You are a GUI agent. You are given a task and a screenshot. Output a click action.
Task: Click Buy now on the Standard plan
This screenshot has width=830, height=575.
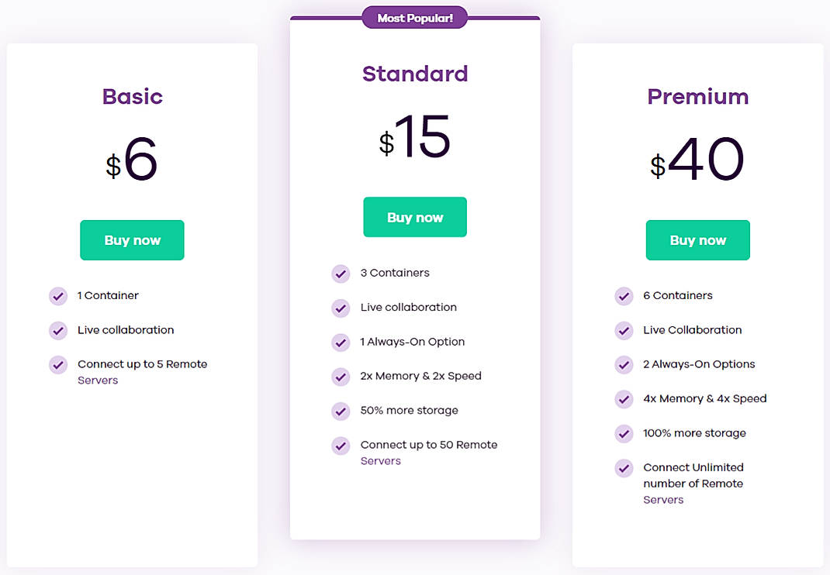click(x=415, y=217)
